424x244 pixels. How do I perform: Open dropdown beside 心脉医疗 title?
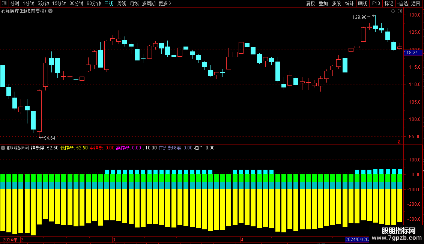pos(50,11)
